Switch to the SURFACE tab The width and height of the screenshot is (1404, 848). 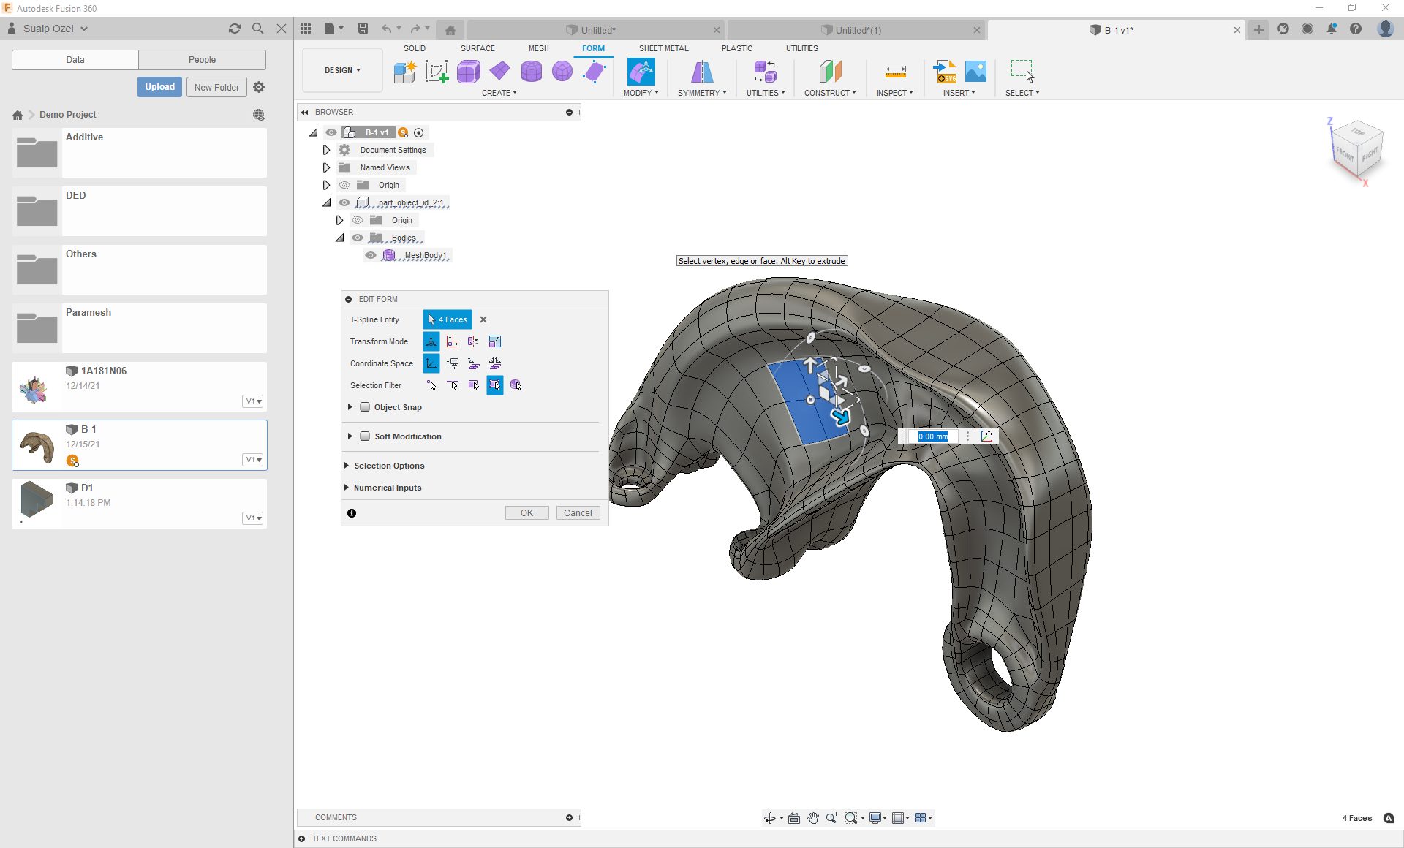(x=478, y=48)
